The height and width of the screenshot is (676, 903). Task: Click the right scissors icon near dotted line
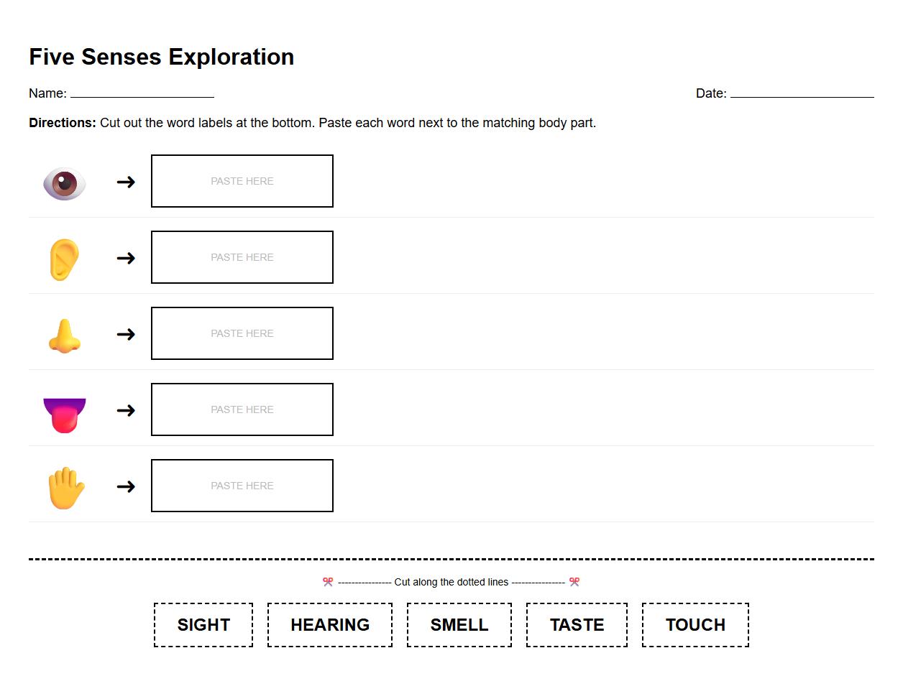(574, 582)
